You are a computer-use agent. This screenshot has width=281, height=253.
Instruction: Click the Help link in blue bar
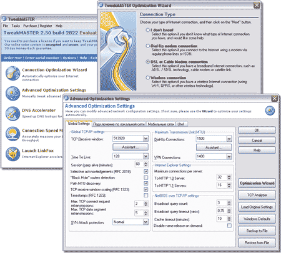pos(83,57)
